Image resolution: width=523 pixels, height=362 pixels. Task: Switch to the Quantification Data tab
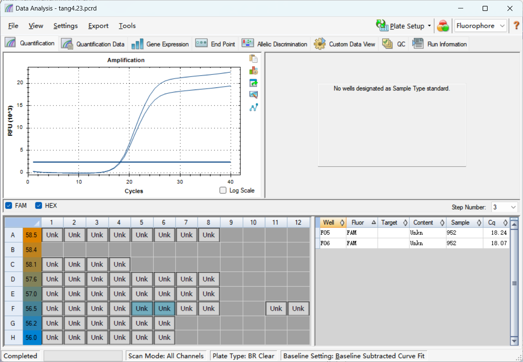pyautogui.click(x=93, y=44)
